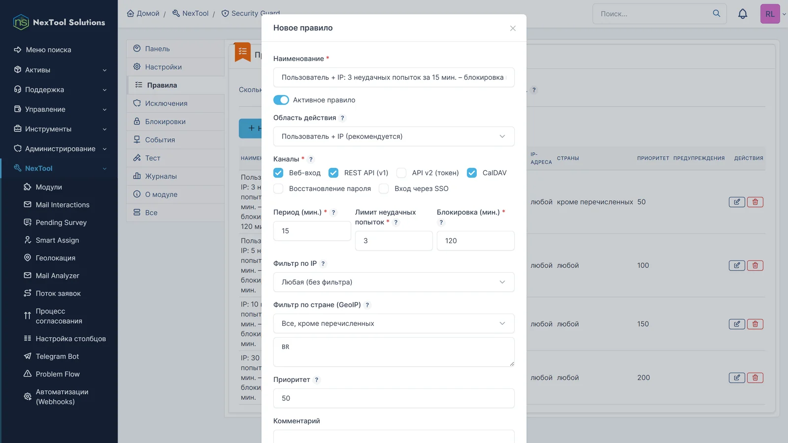Check Вход через SSO channel
The image size is (788, 443).
(x=384, y=189)
